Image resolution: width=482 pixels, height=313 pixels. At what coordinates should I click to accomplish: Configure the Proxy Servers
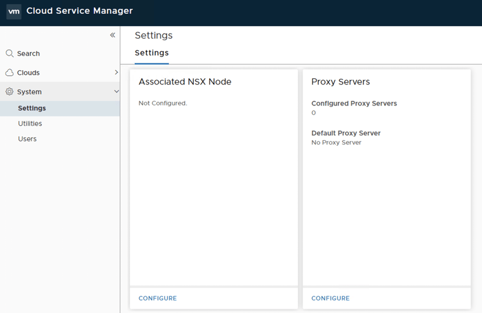tap(330, 299)
